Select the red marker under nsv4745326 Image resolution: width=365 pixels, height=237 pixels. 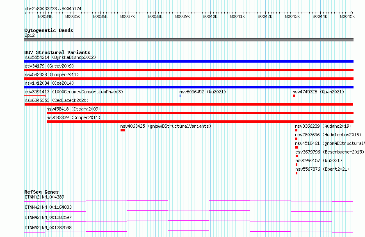click(x=294, y=96)
